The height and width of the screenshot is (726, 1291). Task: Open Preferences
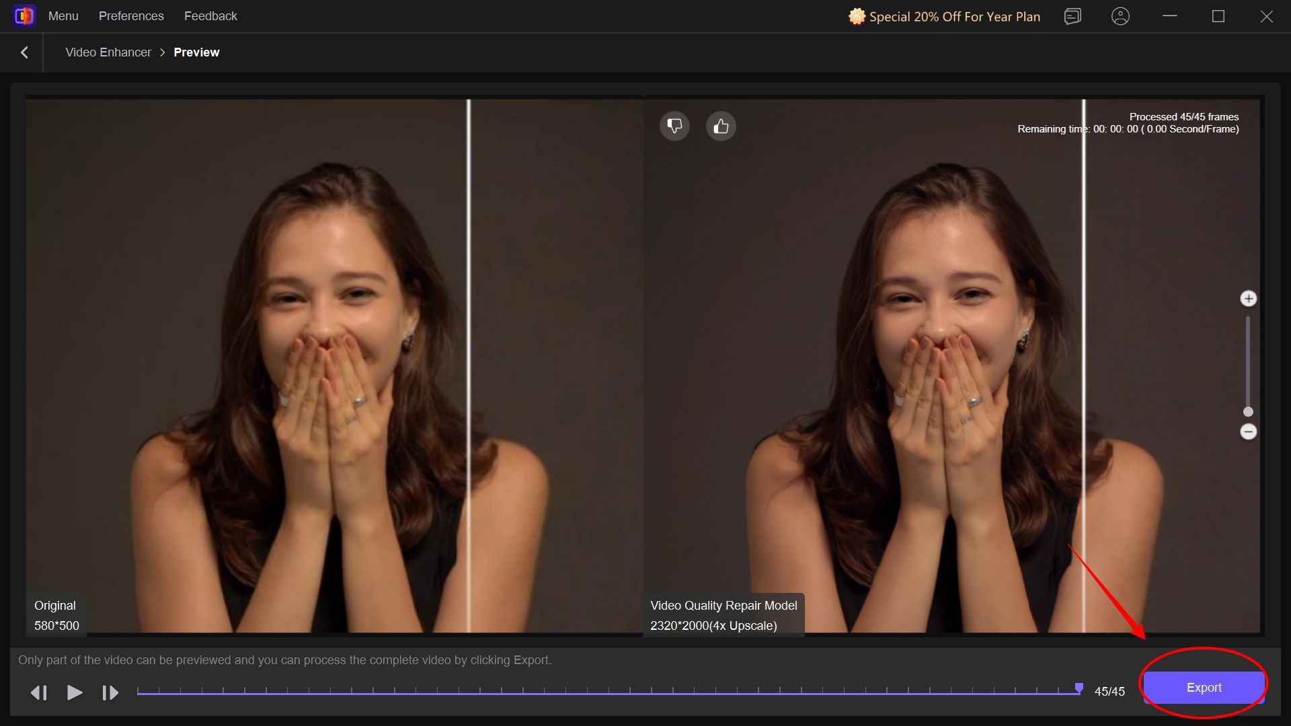130,16
